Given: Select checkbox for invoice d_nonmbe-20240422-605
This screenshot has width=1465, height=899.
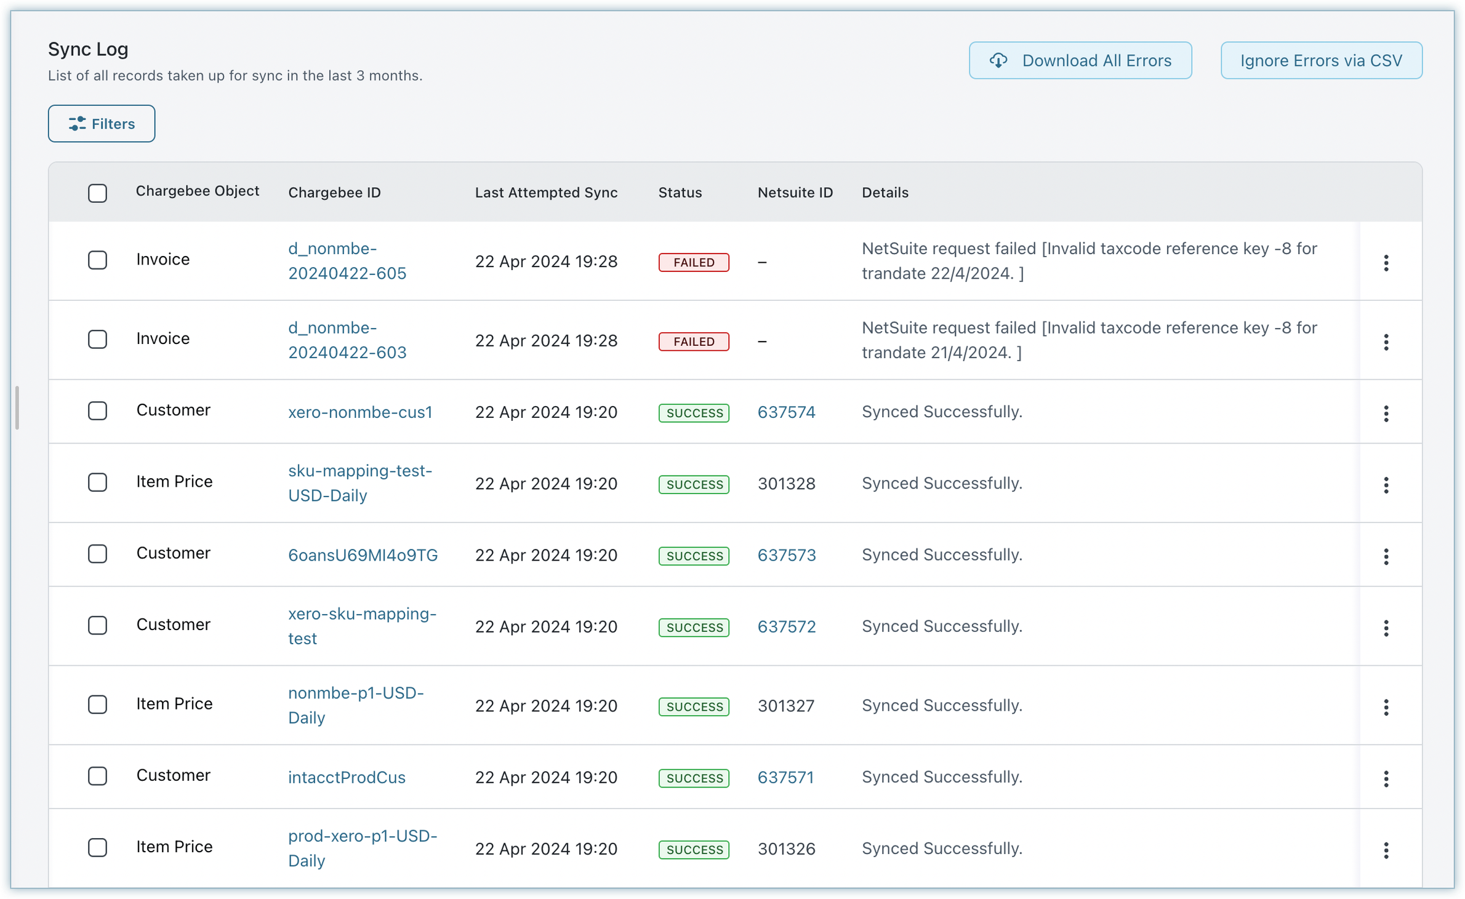Looking at the screenshot, I should 97,260.
